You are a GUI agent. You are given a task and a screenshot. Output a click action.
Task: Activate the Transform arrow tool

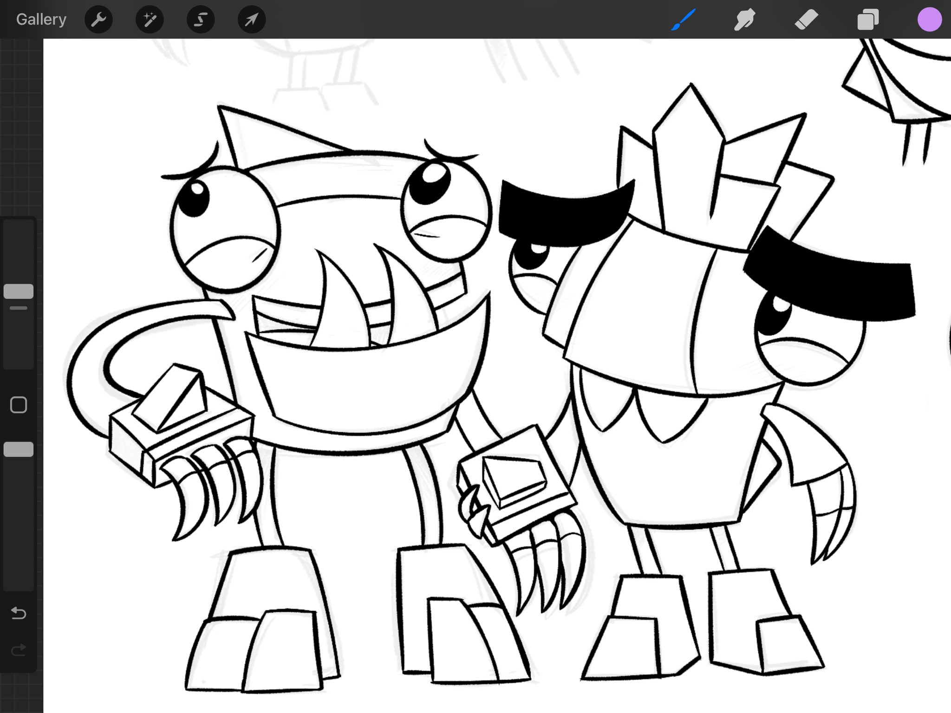(252, 19)
